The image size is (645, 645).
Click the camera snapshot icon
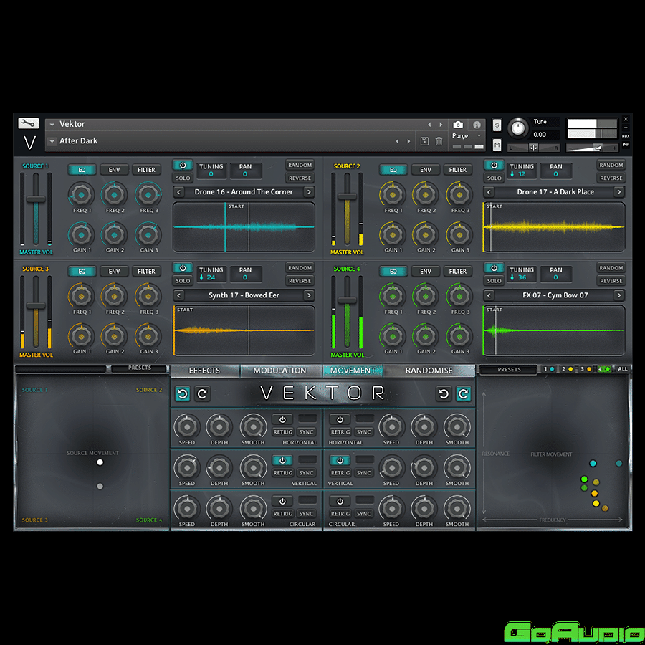click(458, 125)
